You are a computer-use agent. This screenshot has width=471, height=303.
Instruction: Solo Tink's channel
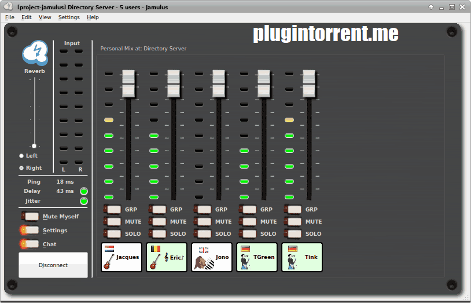click(x=293, y=233)
